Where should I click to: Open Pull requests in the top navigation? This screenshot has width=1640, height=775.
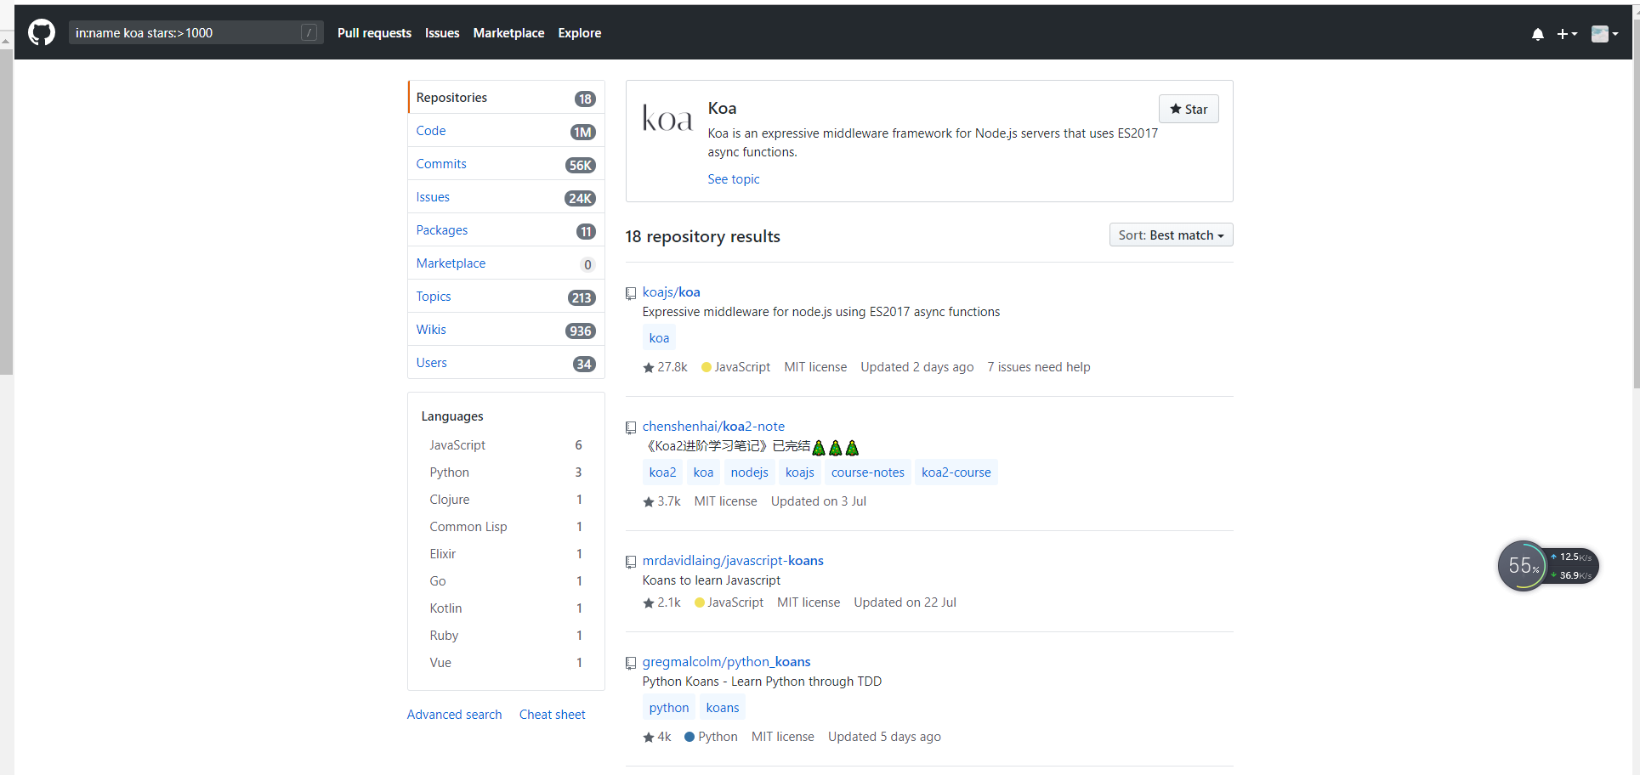374,33
